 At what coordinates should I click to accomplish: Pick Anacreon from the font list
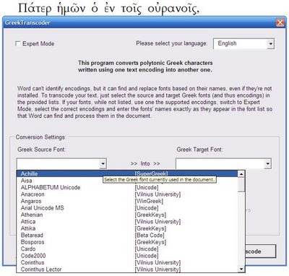pyautogui.click(x=127, y=194)
